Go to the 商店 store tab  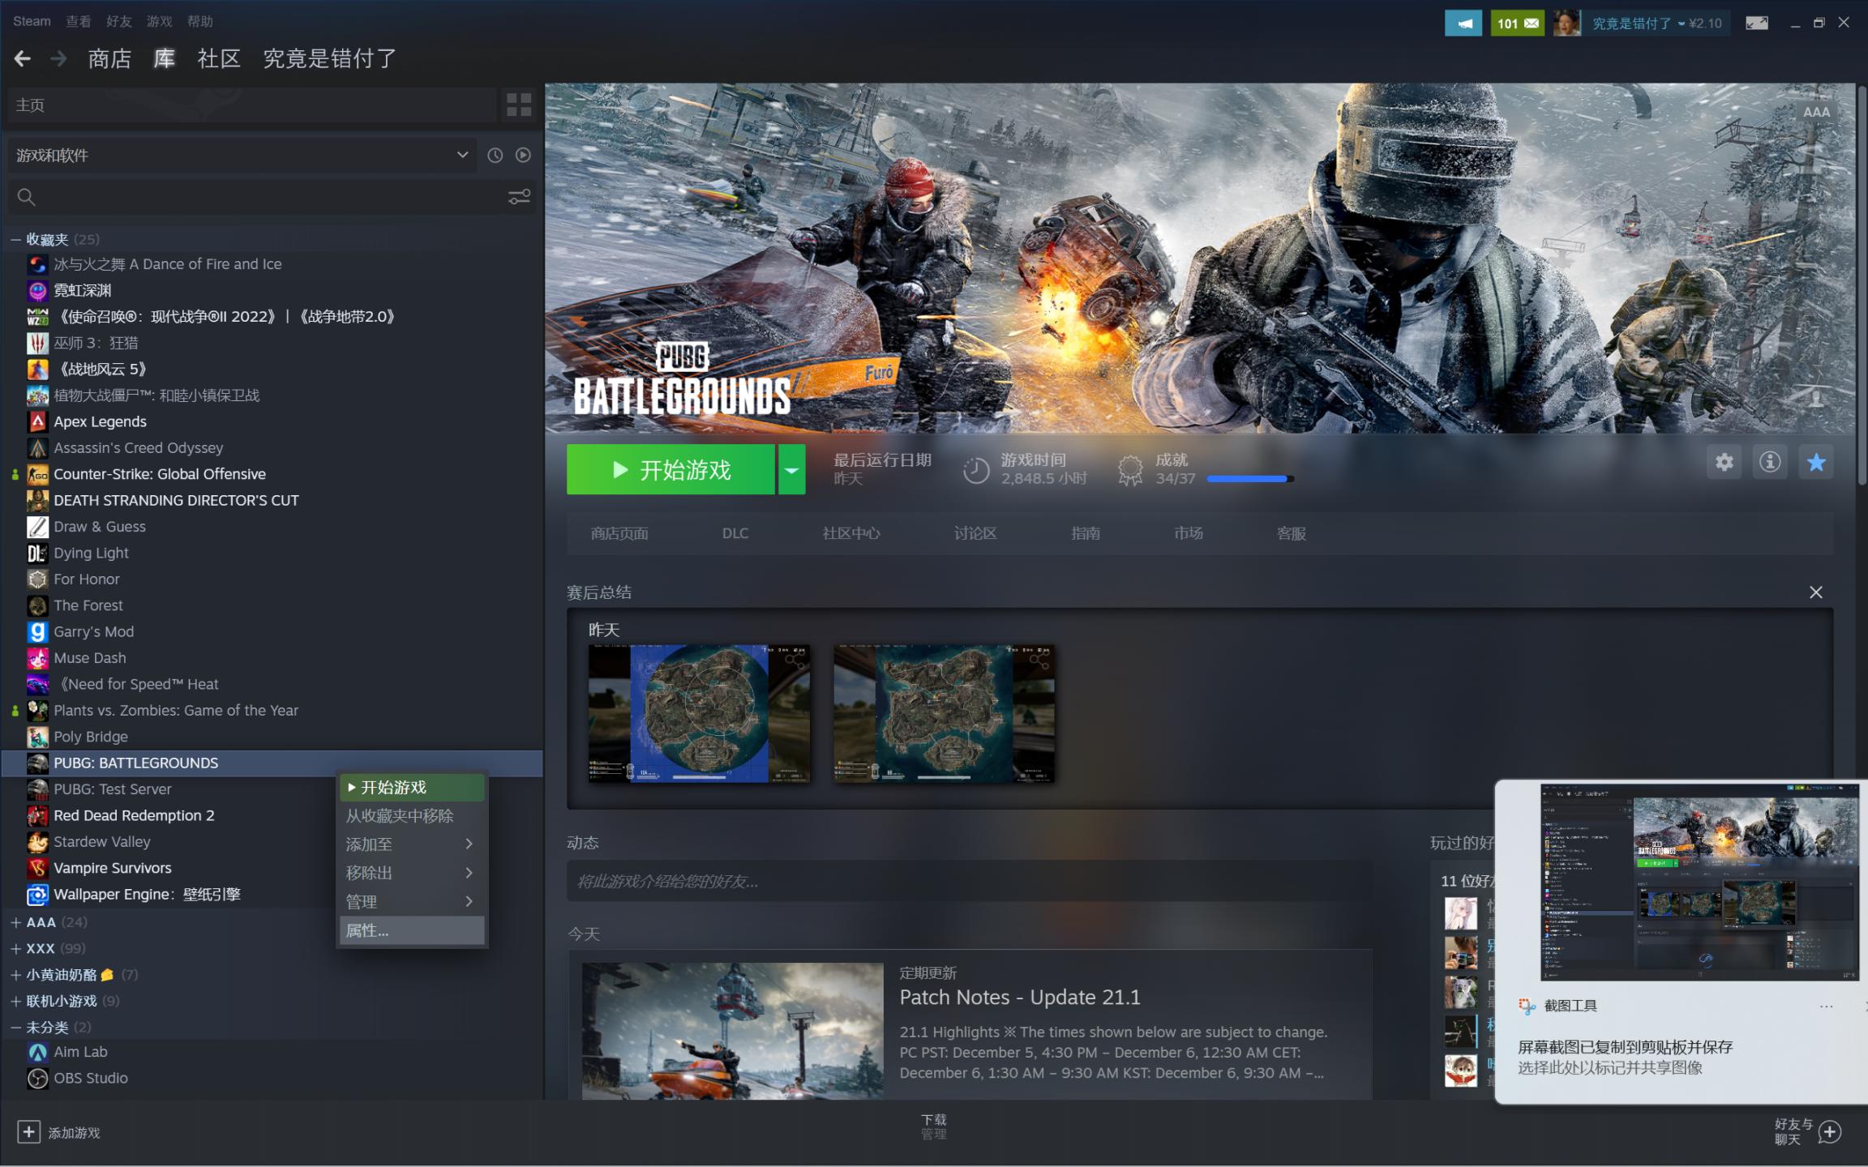109,58
